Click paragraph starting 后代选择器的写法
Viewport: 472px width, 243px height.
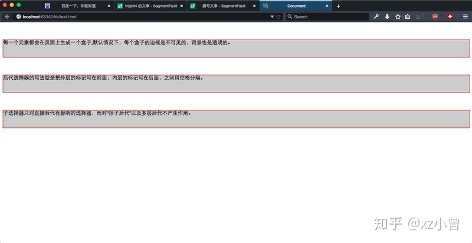coord(237,84)
